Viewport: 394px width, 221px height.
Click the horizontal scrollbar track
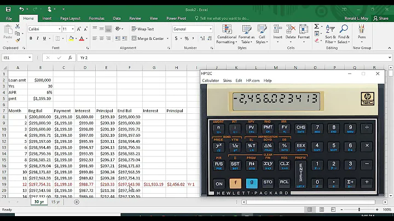(x=311, y=202)
